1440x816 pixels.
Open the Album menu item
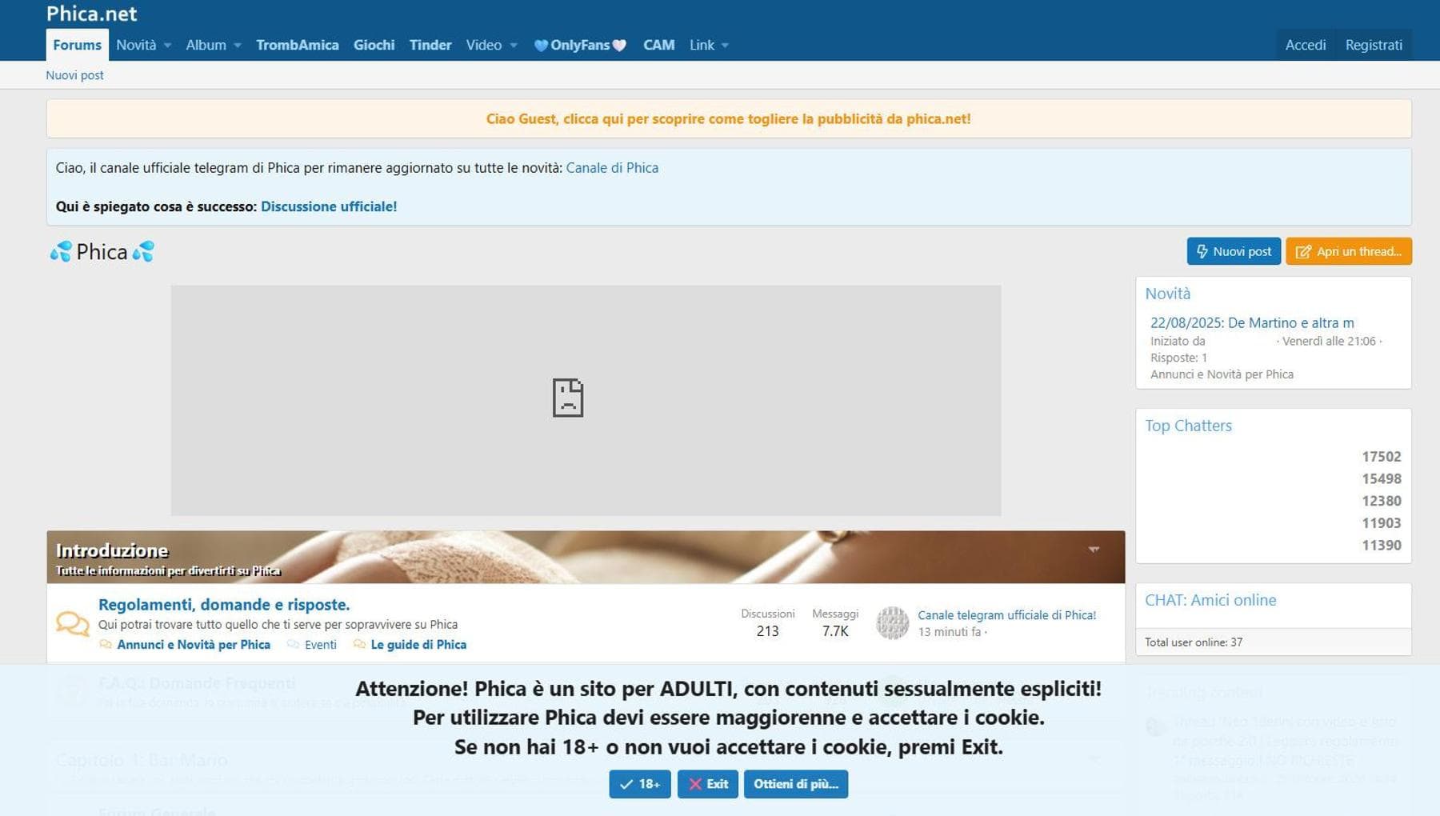click(x=206, y=45)
